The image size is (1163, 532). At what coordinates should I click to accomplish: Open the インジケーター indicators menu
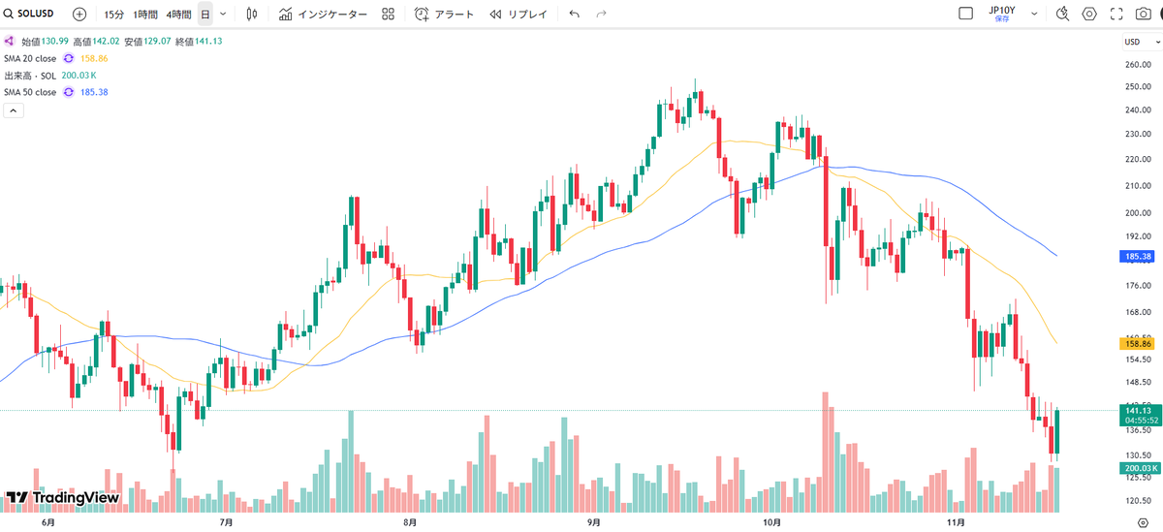point(323,15)
